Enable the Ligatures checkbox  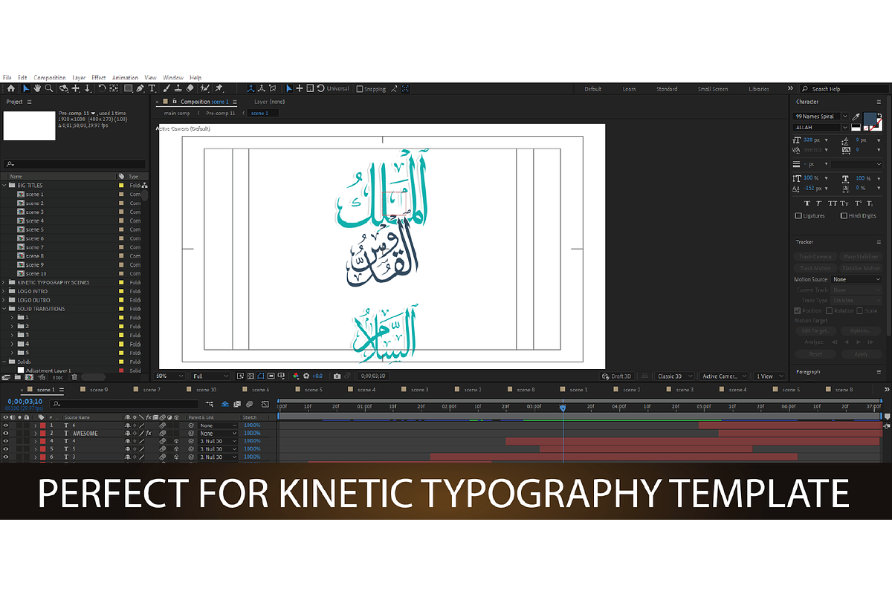[798, 215]
